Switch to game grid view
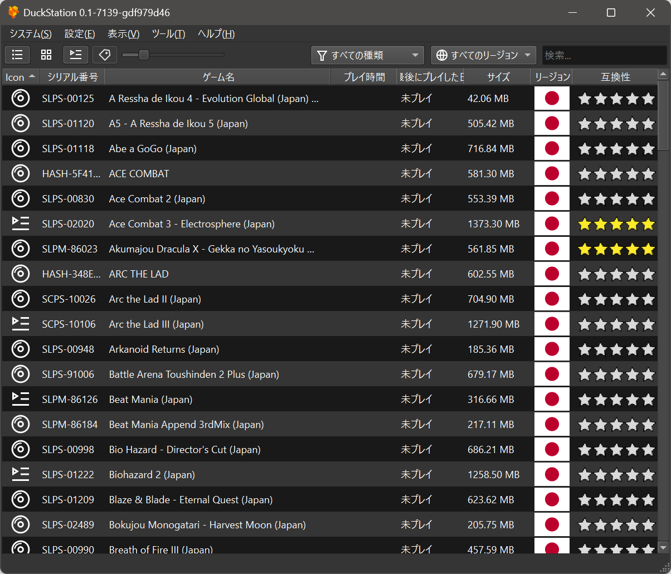Image resolution: width=671 pixels, height=574 pixels. pyautogui.click(x=46, y=55)
